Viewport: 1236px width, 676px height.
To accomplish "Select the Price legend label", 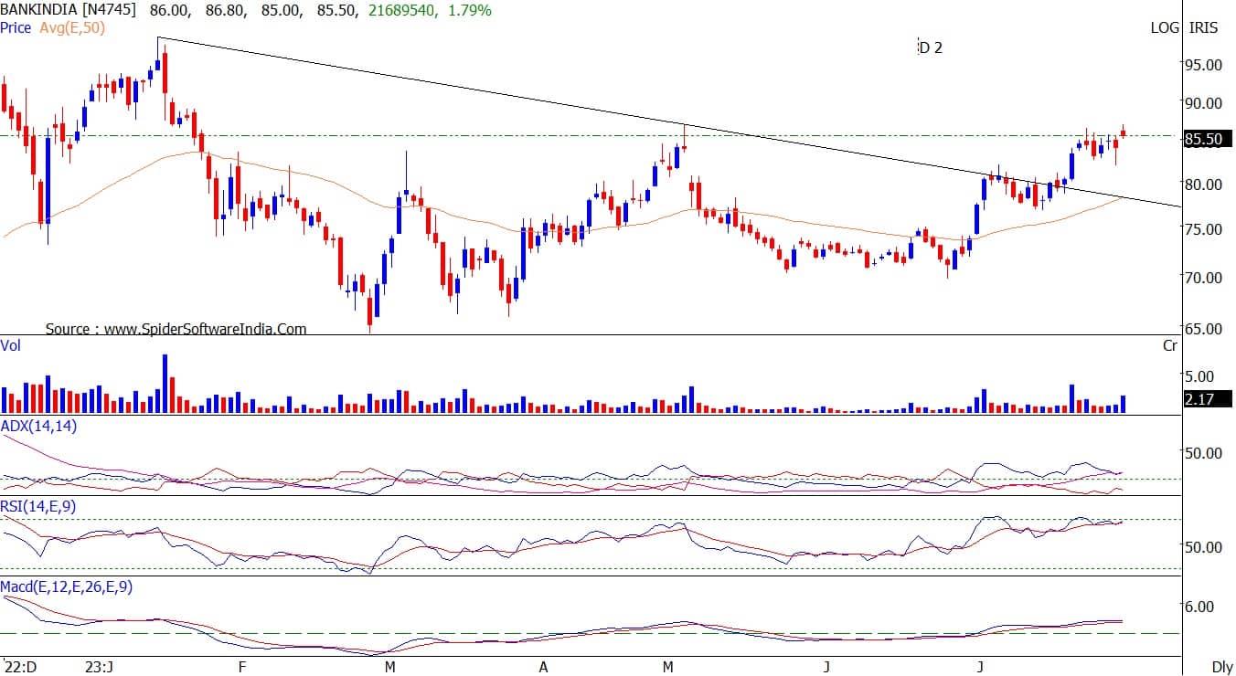I will click(x=16, y=27).
